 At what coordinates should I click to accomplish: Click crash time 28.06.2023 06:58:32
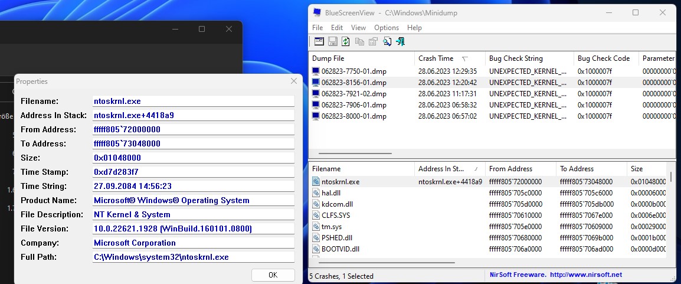447,105
